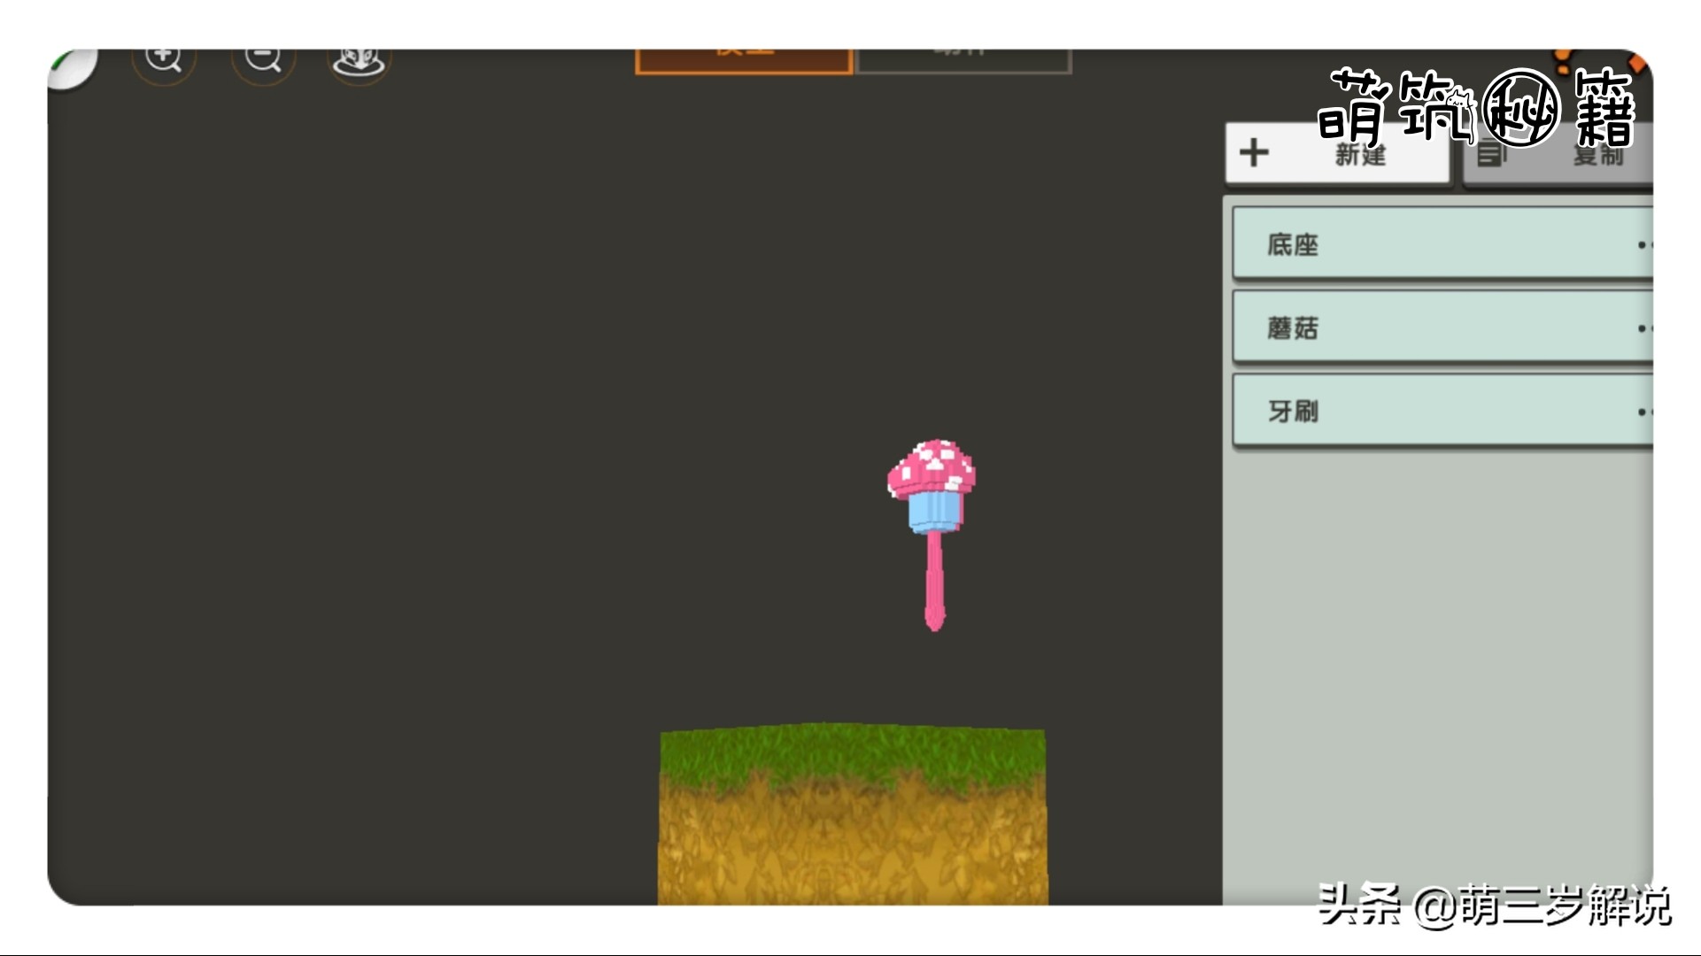Screen dimensions: 1701x956
Task: Click the green checkmark confirm icon
Action: click(71, 67)
